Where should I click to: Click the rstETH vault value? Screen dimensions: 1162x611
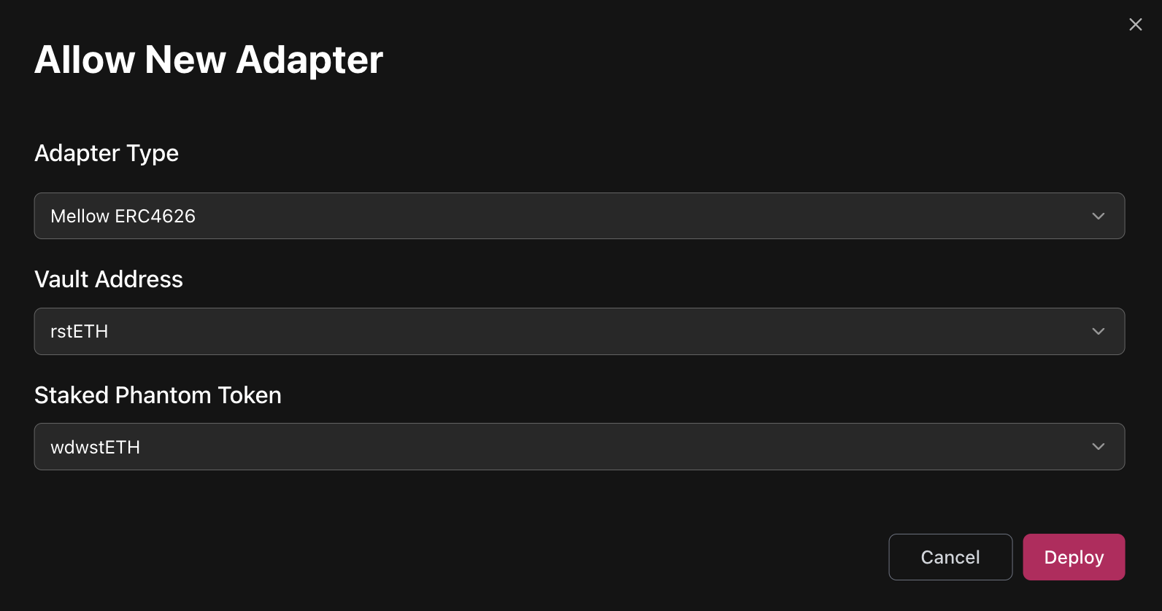point(79,332)
